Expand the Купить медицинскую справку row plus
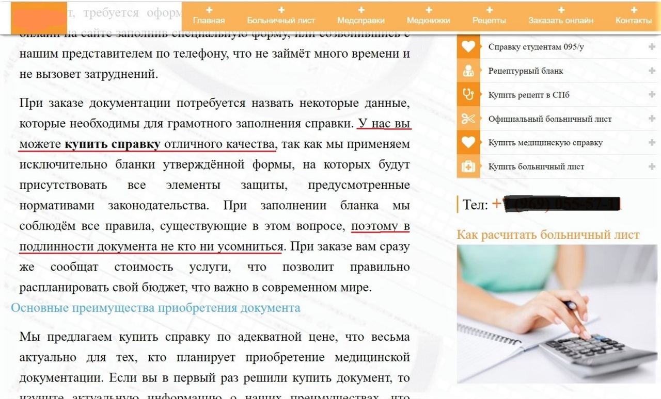Image resolution: width=661 pixels, height=399 pixels. coord(652,143)
